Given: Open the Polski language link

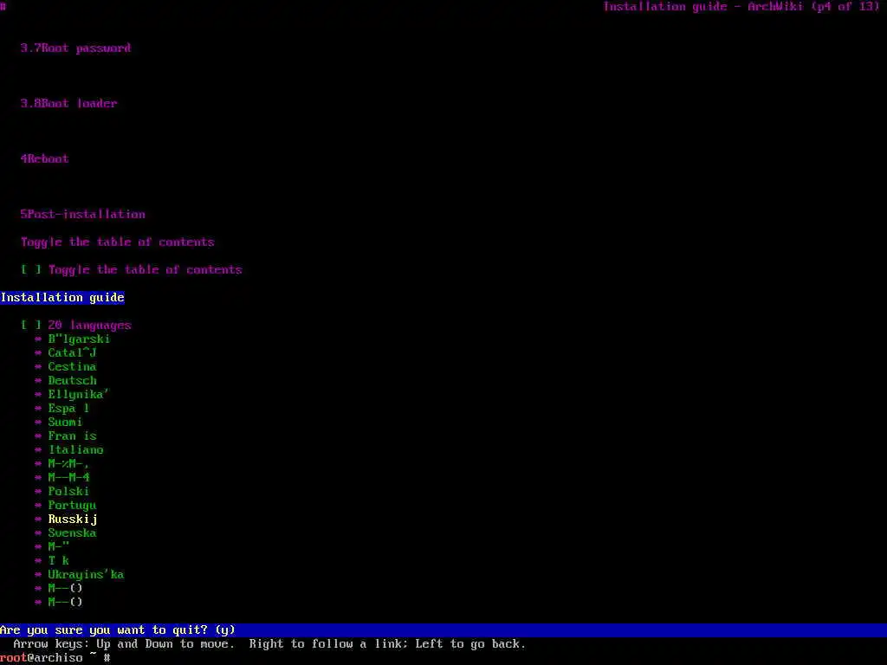Looking at the screenshot, I should point(68,492).
